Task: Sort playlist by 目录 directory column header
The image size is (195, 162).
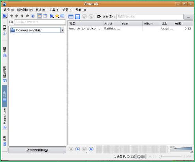Action: [167, 24]
